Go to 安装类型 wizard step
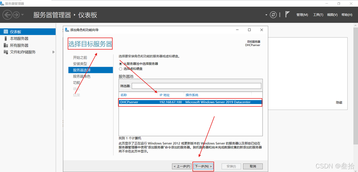 pos(80,64)
